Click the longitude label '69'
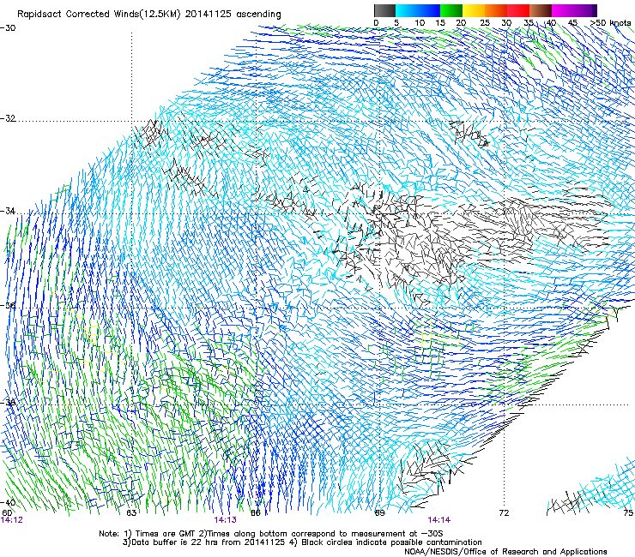Viewport: 635px width, 557px height. (x=379, y=513)
